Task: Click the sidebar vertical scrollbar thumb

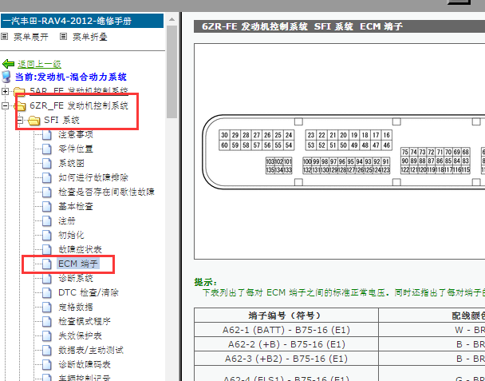Action: 172,72
